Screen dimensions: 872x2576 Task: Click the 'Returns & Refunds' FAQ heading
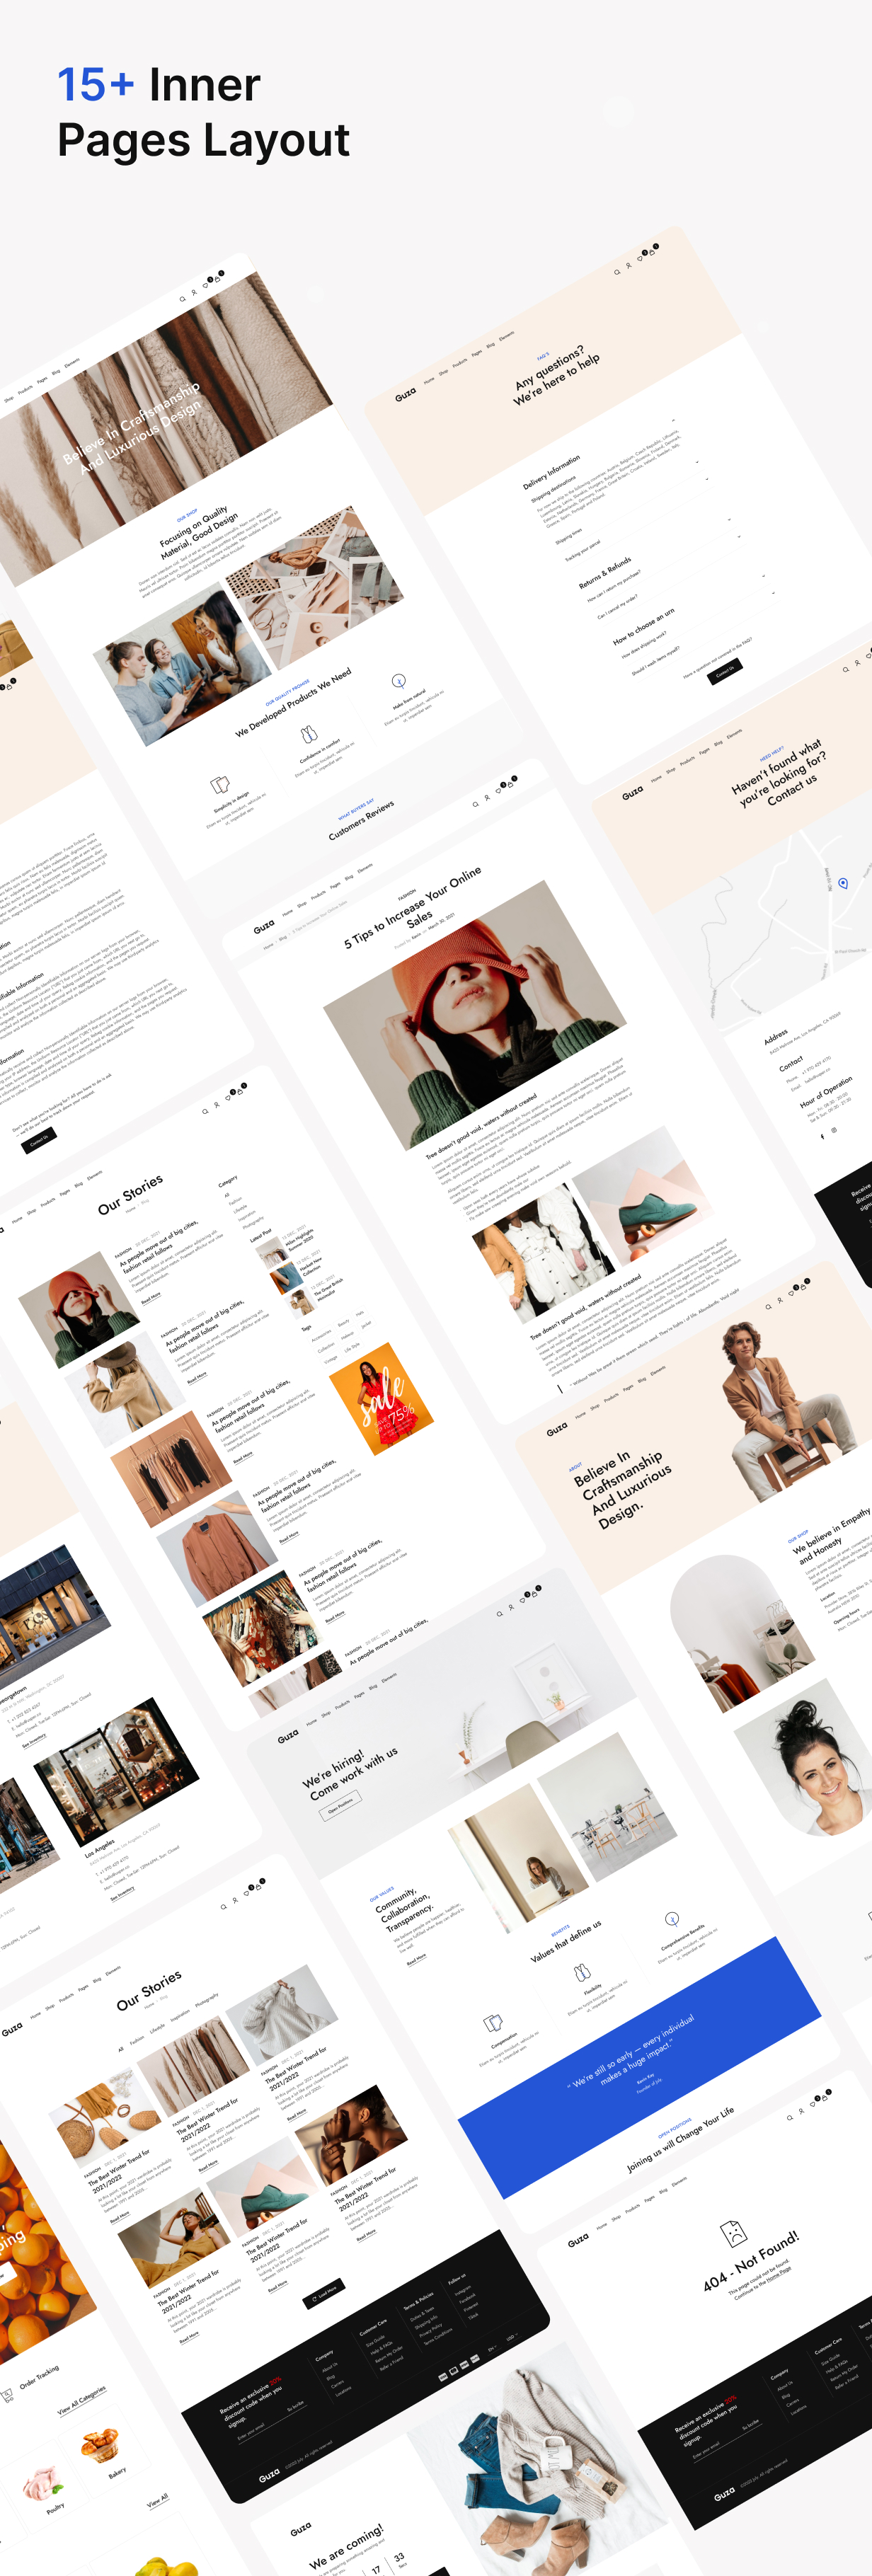pos(605,573)
